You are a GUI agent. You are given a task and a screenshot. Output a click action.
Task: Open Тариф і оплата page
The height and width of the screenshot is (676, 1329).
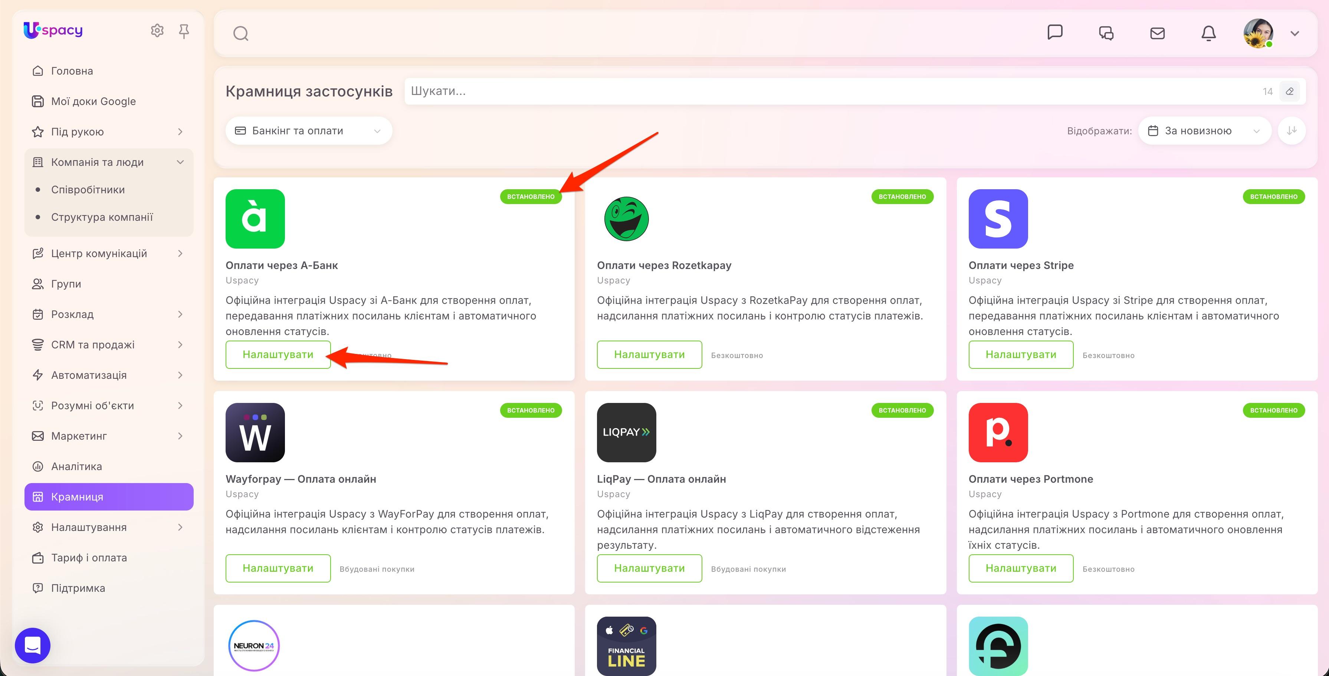[x=109, y=558]
